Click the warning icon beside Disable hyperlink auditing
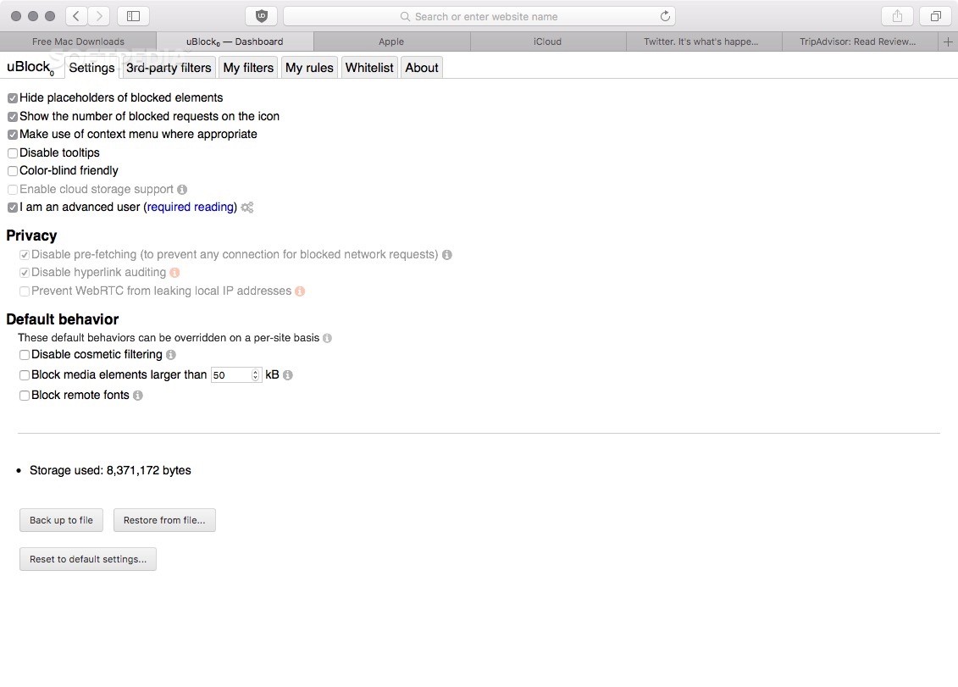 click(175, 272)
